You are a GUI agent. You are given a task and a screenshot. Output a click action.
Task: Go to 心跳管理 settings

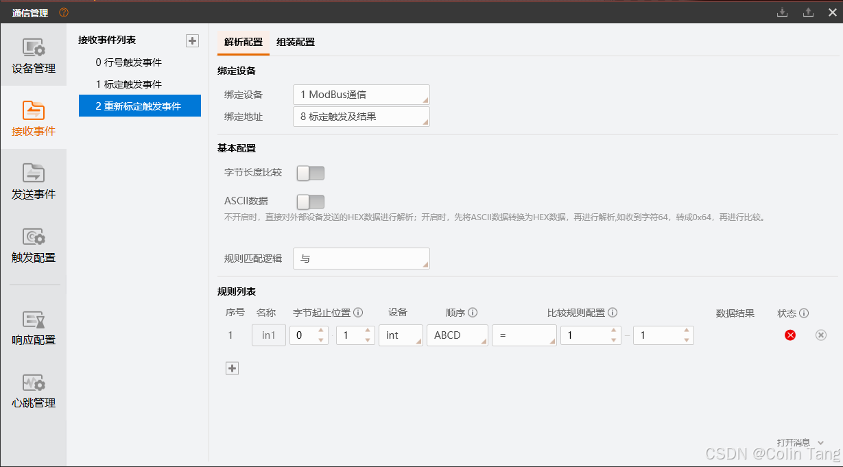click(33, 392)
